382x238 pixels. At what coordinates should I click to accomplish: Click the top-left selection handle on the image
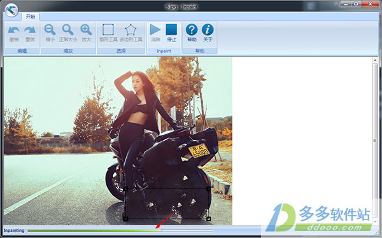[x=125, y=189]
